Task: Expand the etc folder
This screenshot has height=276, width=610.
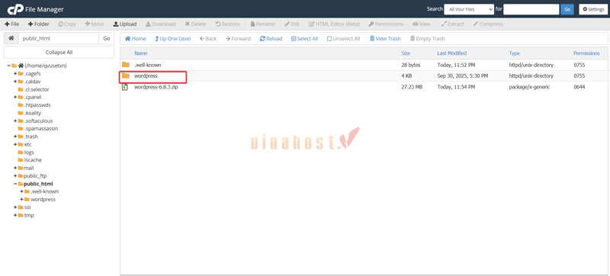Action: [x=15, y=144]
